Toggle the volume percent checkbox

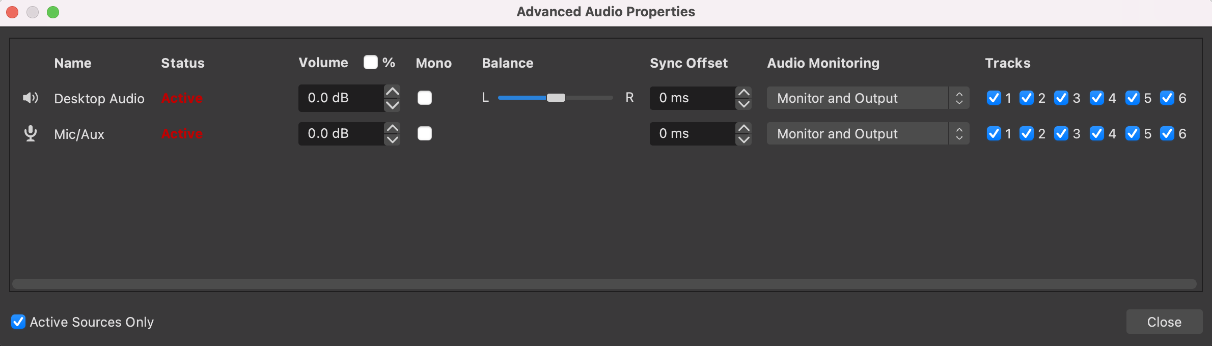(x=371, y=62)
